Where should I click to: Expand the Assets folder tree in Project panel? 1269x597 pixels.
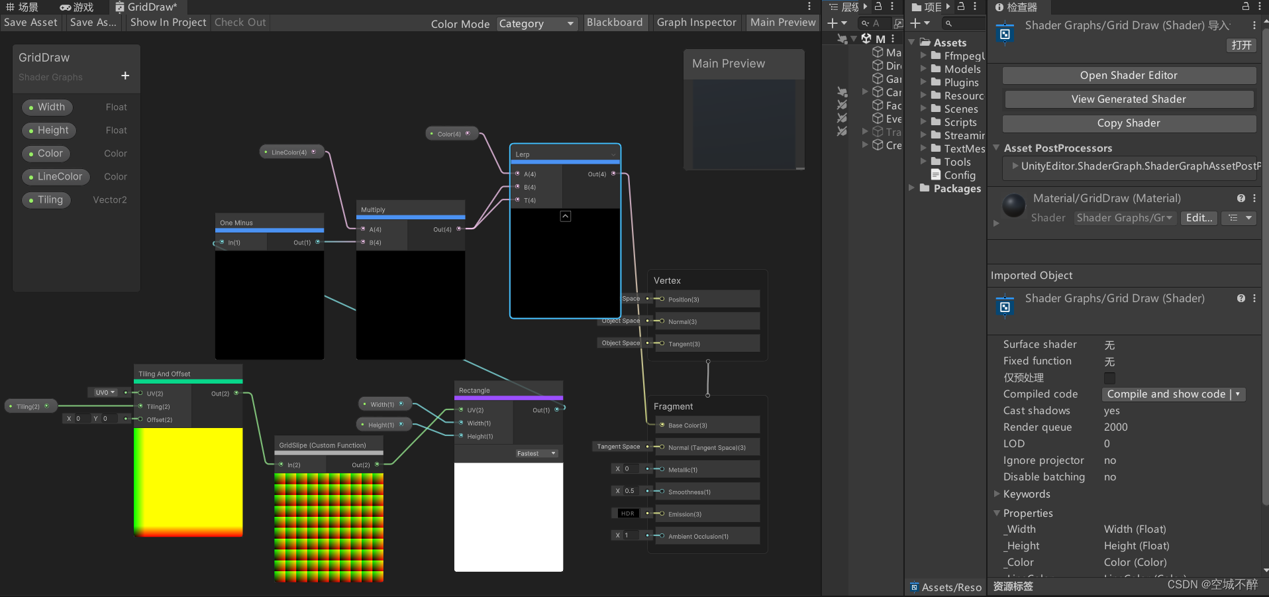pyautogui.click(x=913, y=42)
